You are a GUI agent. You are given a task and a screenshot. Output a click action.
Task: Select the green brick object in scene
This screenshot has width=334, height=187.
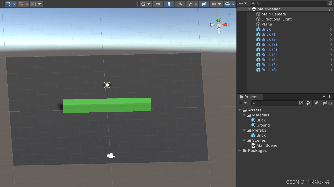107,105
